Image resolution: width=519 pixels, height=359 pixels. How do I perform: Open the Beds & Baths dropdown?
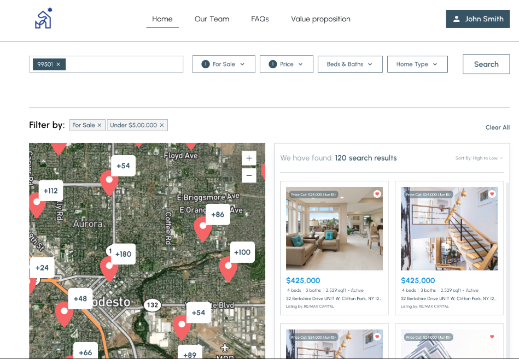pyautogui.click(x=350, y=64)
